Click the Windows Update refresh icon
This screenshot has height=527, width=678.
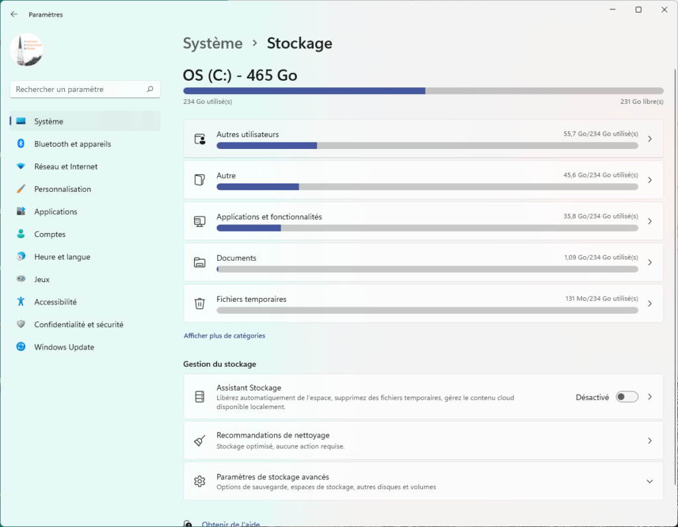(21, 346)
